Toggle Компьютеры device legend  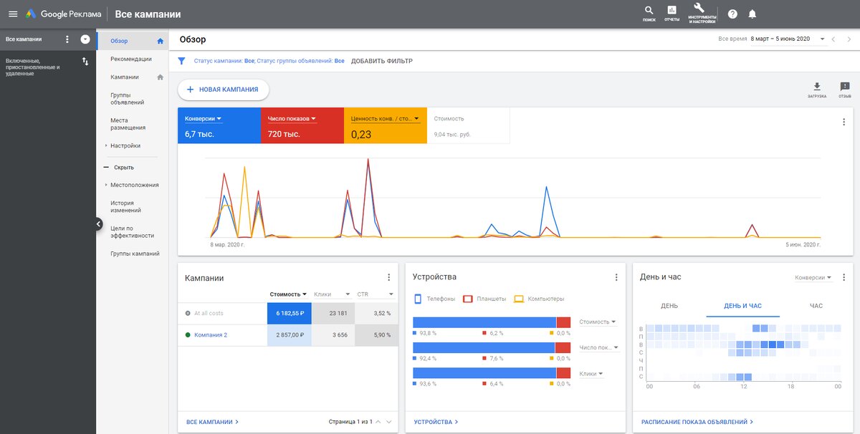[x=539, y=299]
